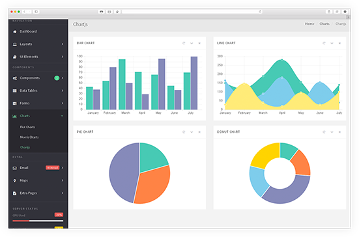Click the browser address bar
The width and height of the screenshot is (359, 237).
tap(192, 12)
